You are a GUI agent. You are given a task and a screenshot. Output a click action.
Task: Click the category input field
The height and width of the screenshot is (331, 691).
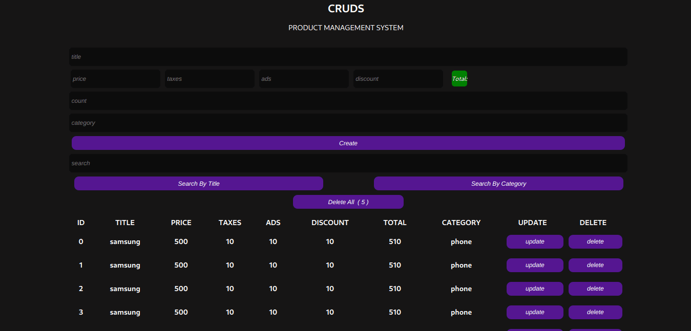348,123
